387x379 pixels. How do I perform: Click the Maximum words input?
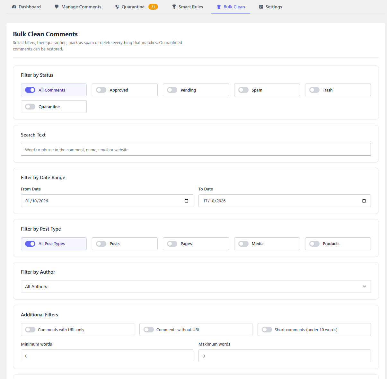285,356
